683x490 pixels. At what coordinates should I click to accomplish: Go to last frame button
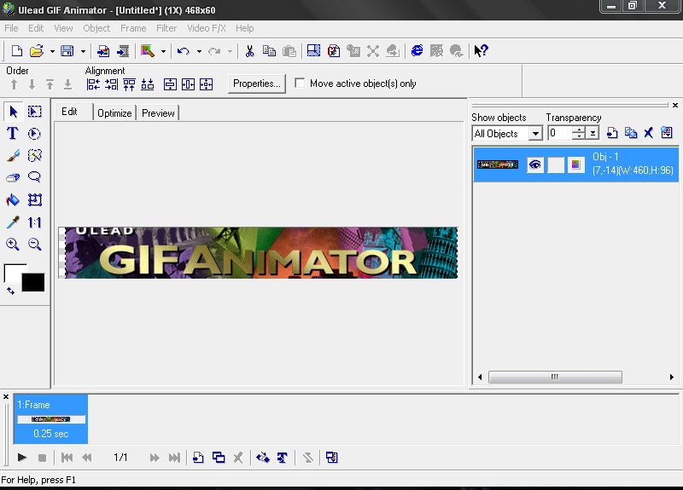coord(174,458)
